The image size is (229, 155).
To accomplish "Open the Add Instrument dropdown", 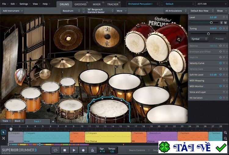I will [x=13, y=11].
